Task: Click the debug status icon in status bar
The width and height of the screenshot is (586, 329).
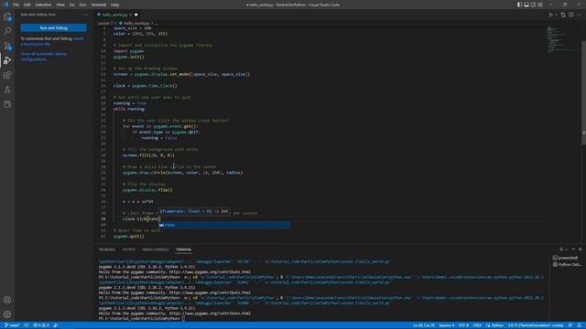Action: point(56,325)
